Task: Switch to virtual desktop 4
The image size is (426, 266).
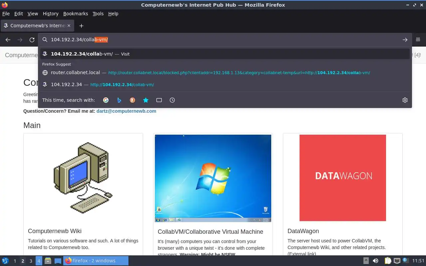Action: point(39,261)
